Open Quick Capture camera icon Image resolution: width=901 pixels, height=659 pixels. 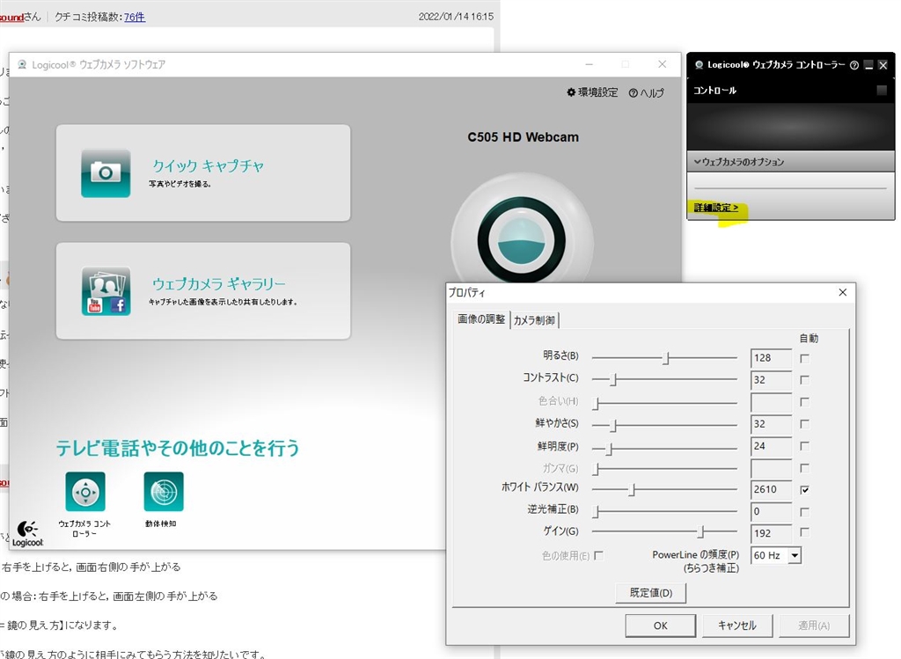(106, 173)
